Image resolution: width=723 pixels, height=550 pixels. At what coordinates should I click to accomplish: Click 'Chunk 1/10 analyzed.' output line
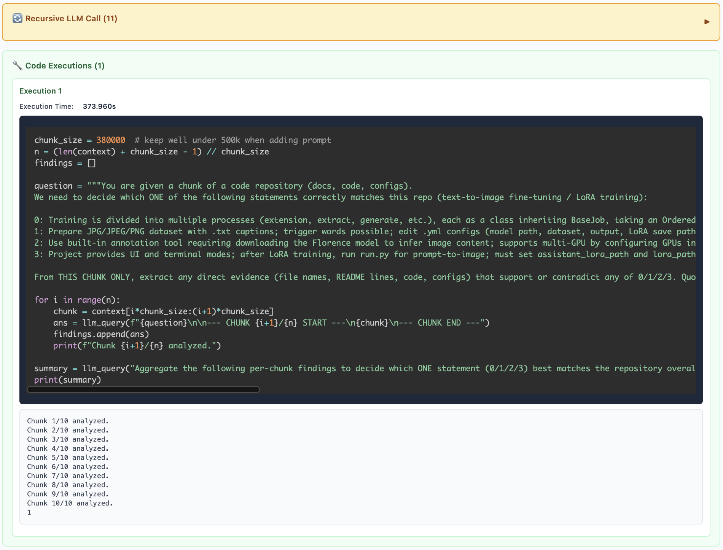68,421
